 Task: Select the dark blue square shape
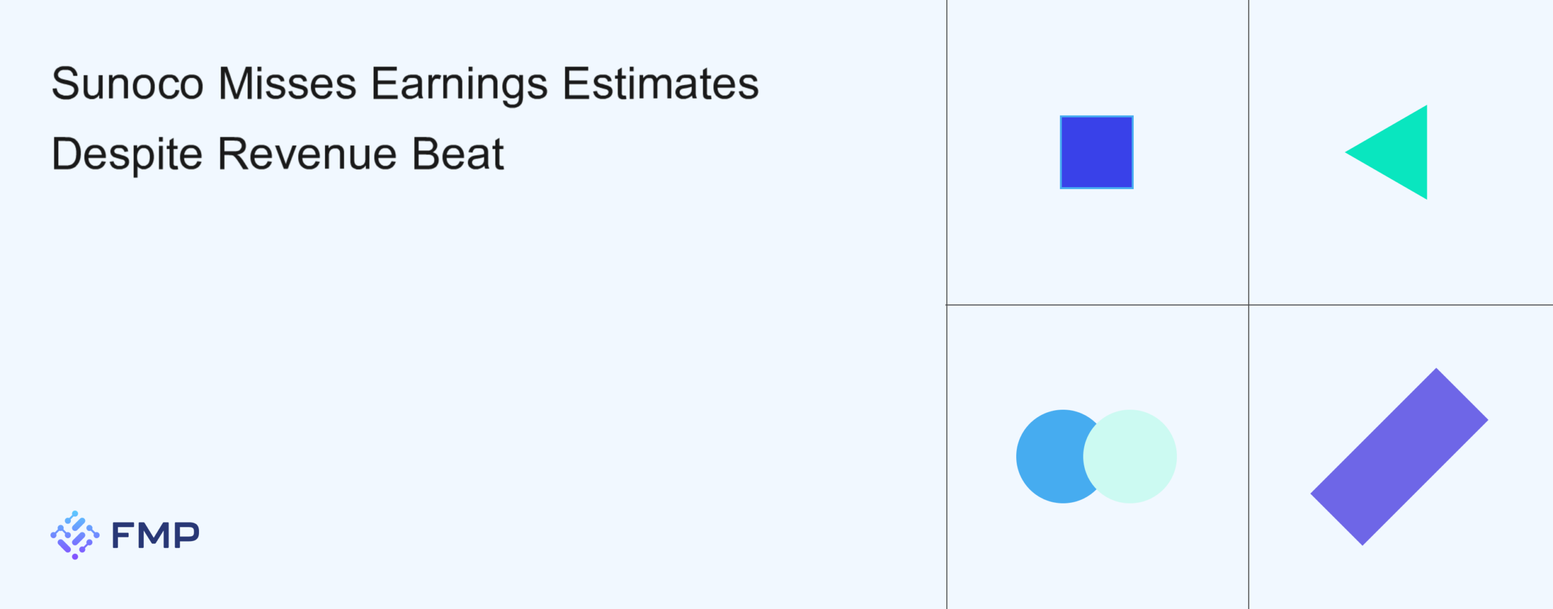[1096, 152]
